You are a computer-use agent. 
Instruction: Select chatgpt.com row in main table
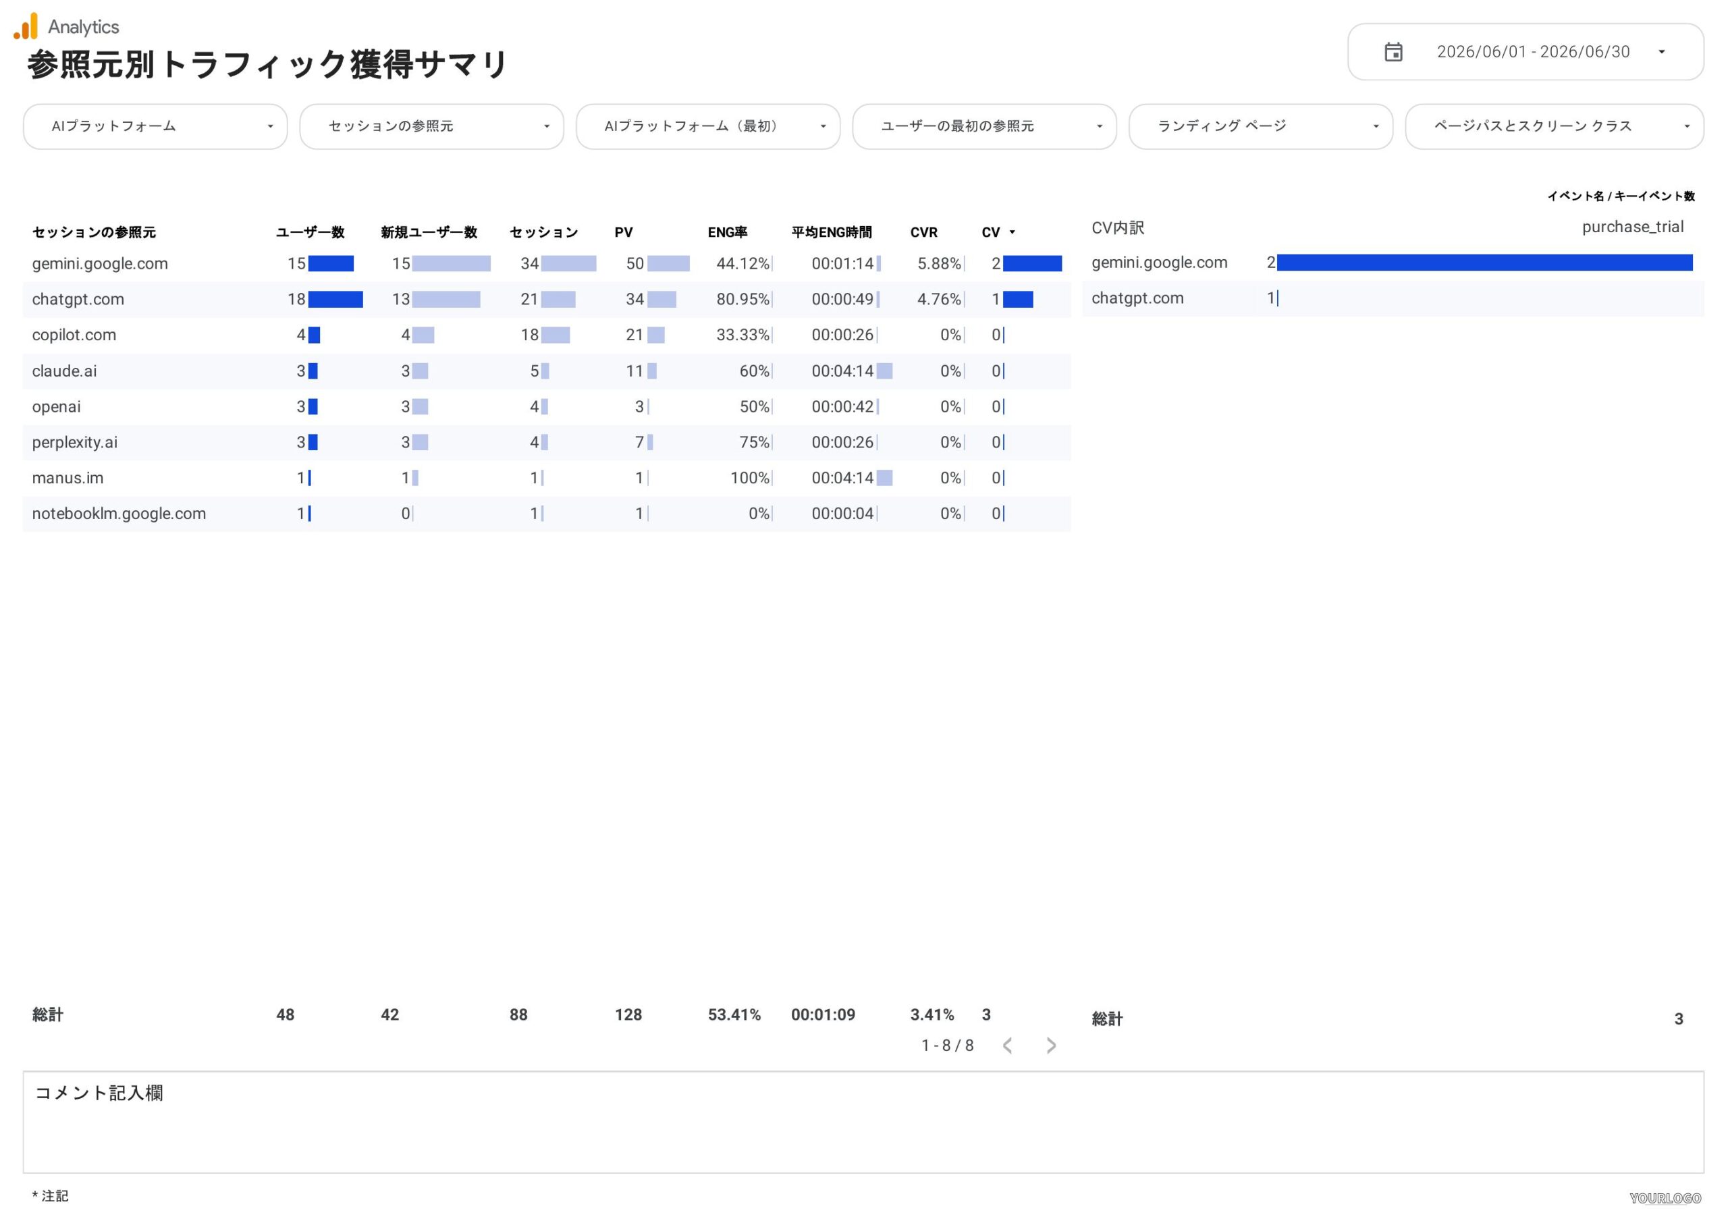546,300
